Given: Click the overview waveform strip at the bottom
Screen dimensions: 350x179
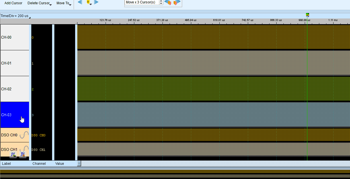Looking at the screenshot, I should pos(175,174).
